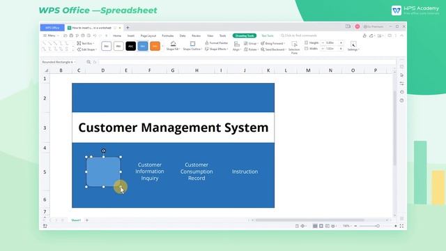446x251 pixels.
Task: Open the Drawing Tools tab
Action: pos(245,36)
